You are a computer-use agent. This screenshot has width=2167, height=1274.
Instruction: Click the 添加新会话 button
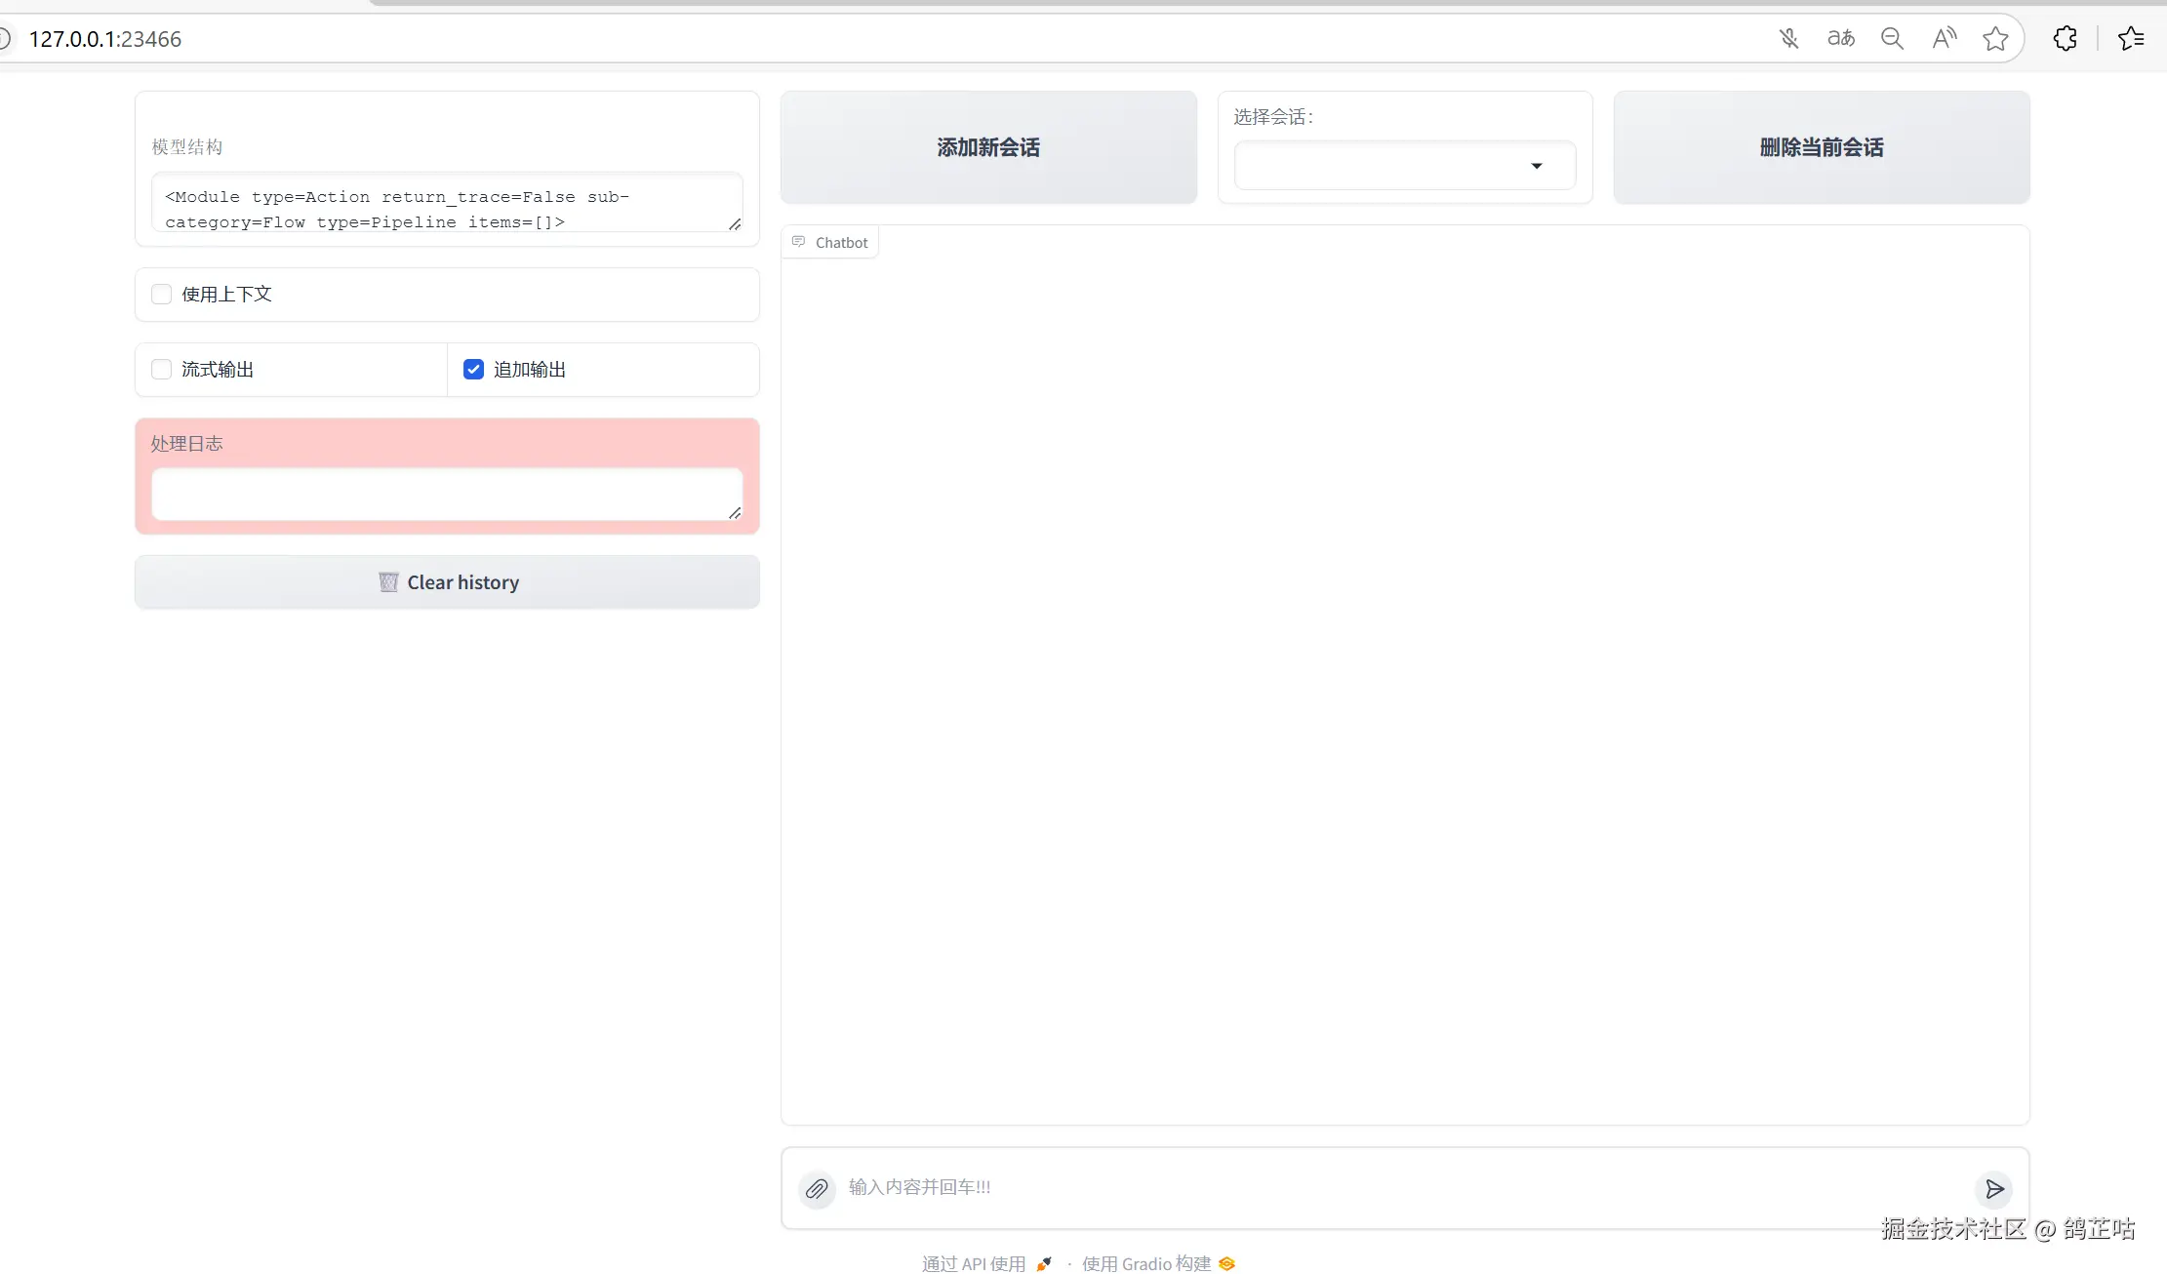point(988,147)
